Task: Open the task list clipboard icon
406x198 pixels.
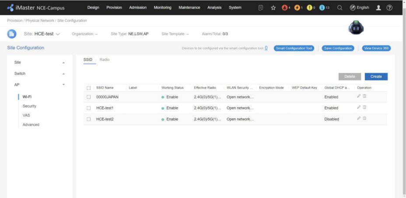Action: point(261,8)
